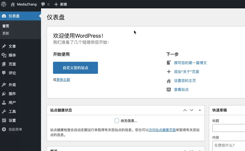
Task: Click the MediaZhang site name
Action: pyautogui.click(x=27, y=4)
